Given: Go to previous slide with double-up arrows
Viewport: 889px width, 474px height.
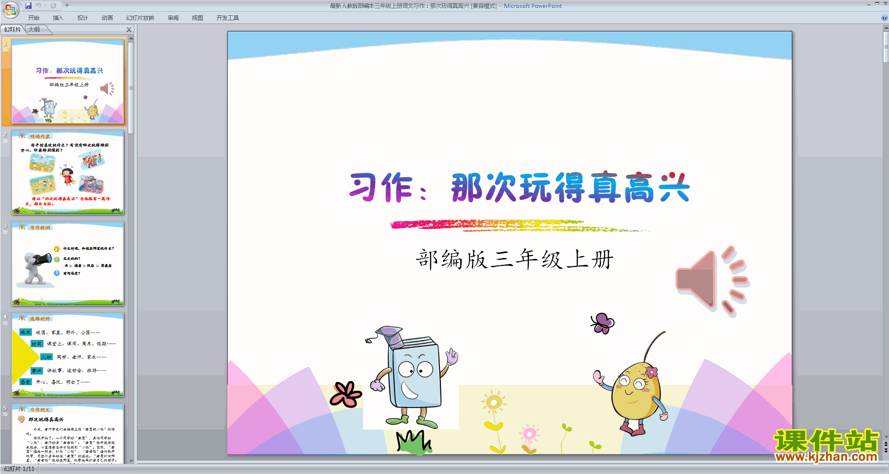Looking at the screenshot, I should pyautogui.click(x=886, y=444).
